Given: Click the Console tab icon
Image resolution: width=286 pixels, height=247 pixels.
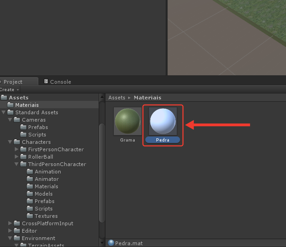Looking at the screenshot, I should click(46, 81).
